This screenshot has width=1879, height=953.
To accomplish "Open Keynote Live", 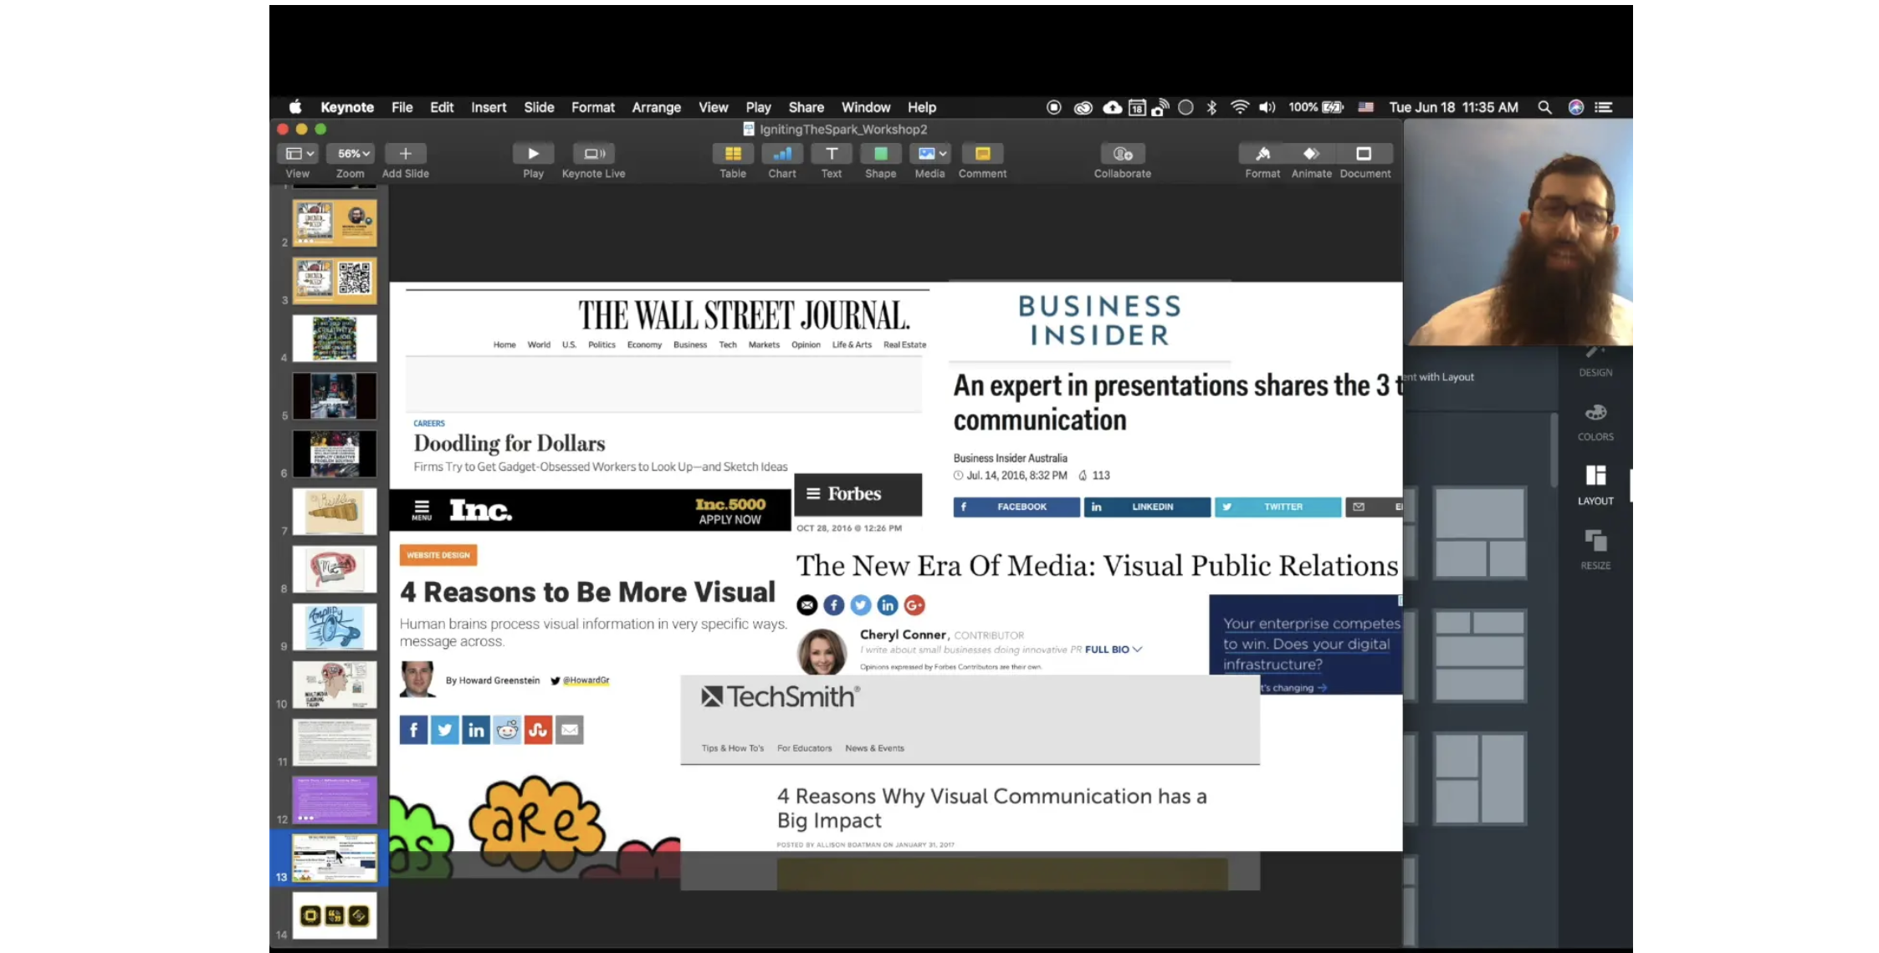I will click(x=594, y=154).
